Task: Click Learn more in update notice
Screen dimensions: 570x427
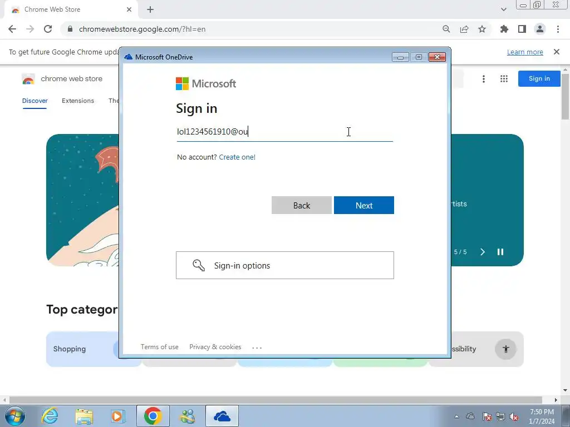Action: click(x=525, y=52)
